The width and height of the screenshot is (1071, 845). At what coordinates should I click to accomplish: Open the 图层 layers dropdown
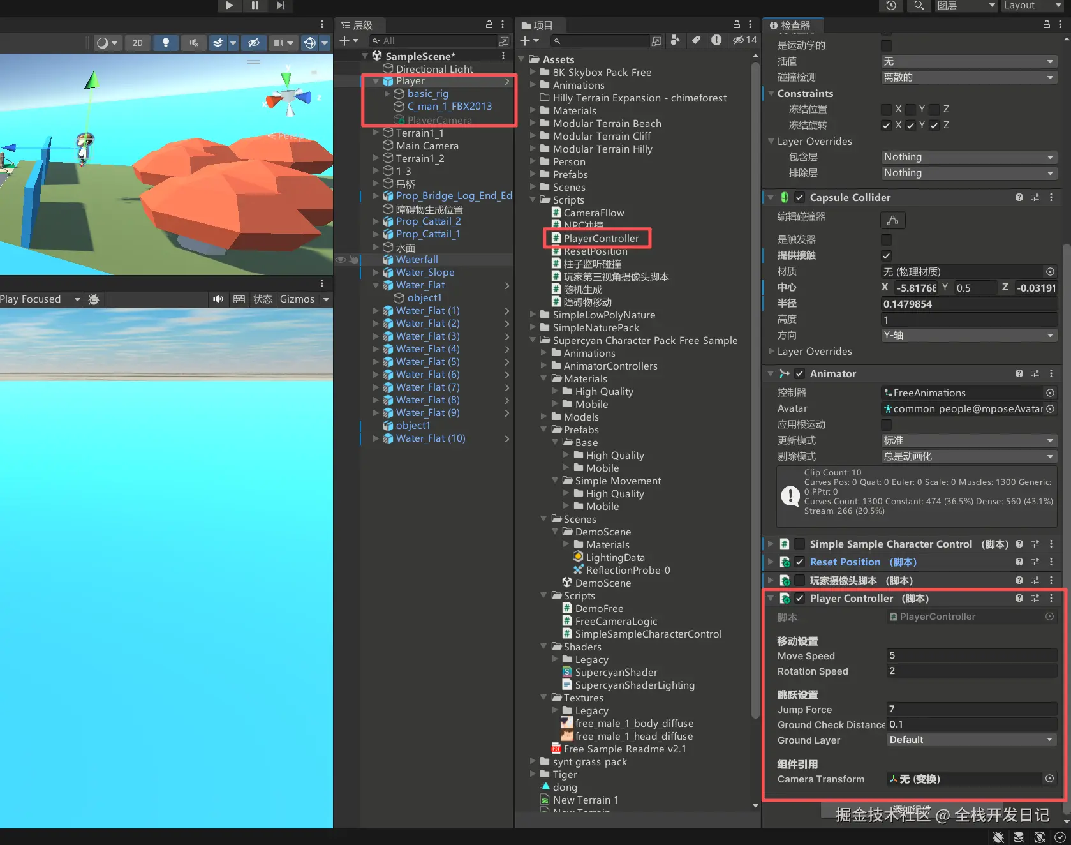(966, 6)
